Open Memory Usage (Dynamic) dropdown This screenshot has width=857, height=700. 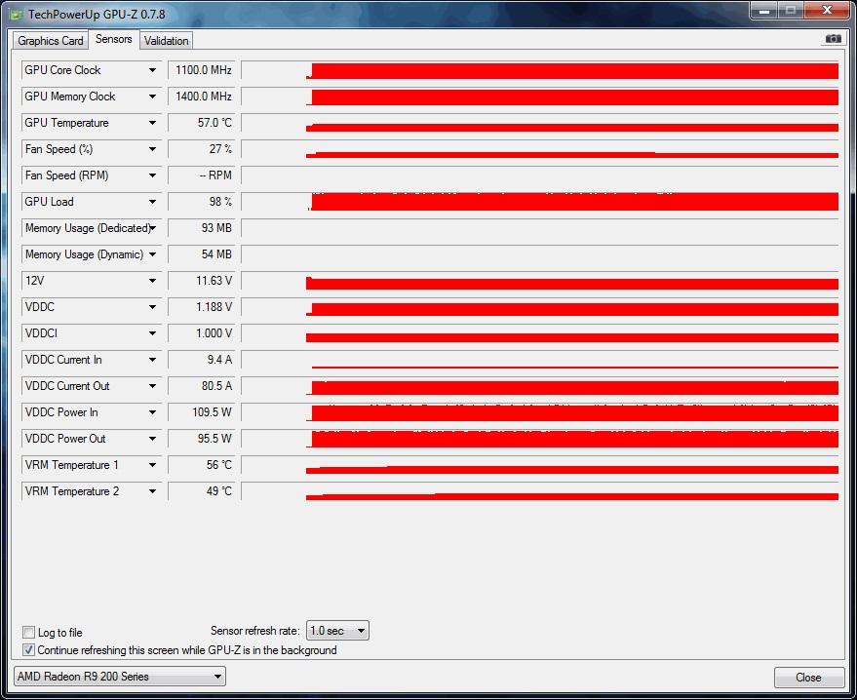tap(152, 254)
